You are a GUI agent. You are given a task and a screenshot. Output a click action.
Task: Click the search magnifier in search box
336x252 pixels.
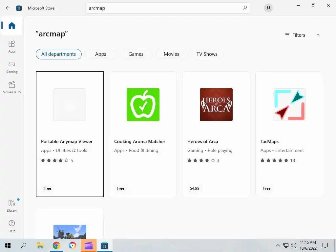pos(245,8)
